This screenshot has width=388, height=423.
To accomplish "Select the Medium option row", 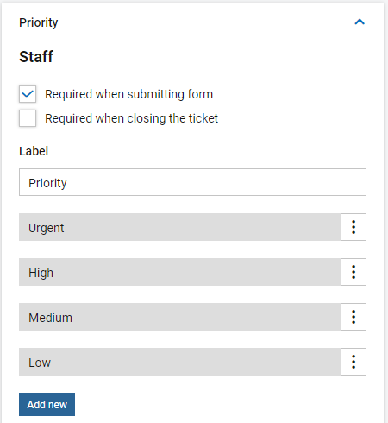I will click(x=180, y=317).
